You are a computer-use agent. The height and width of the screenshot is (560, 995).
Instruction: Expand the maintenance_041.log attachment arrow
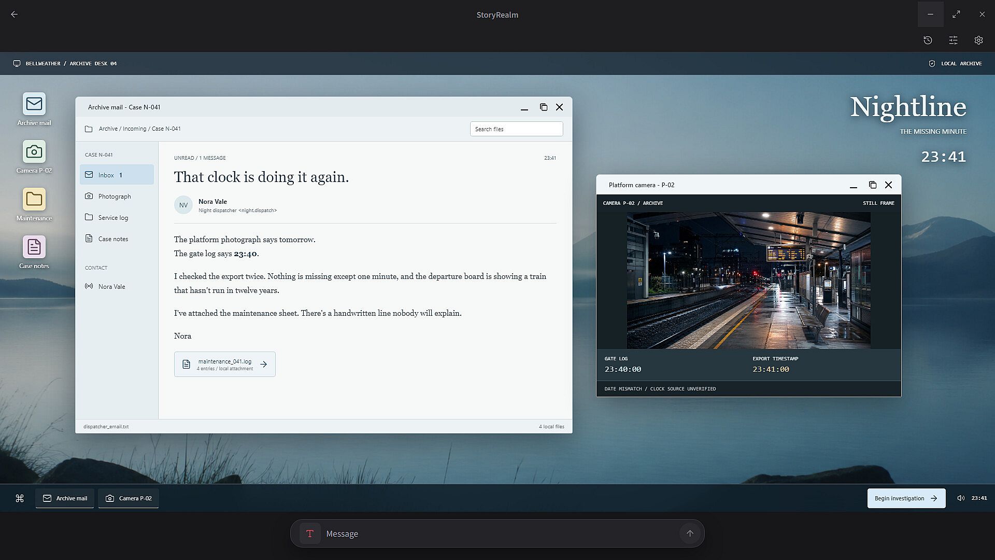264,365
